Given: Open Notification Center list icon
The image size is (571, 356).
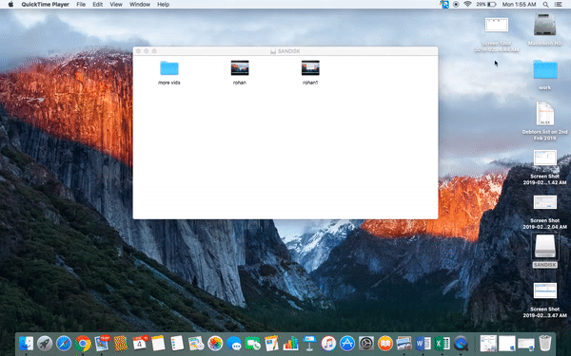Looking at the screenshot, I should click(558, 5).
